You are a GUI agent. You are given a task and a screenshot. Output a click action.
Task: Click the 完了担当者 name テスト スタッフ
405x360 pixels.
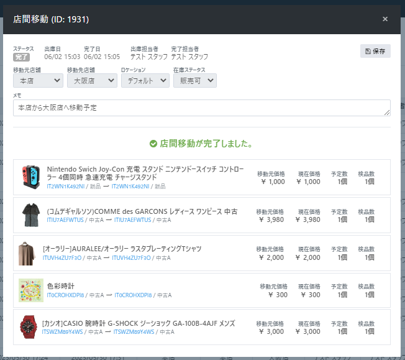189,57
